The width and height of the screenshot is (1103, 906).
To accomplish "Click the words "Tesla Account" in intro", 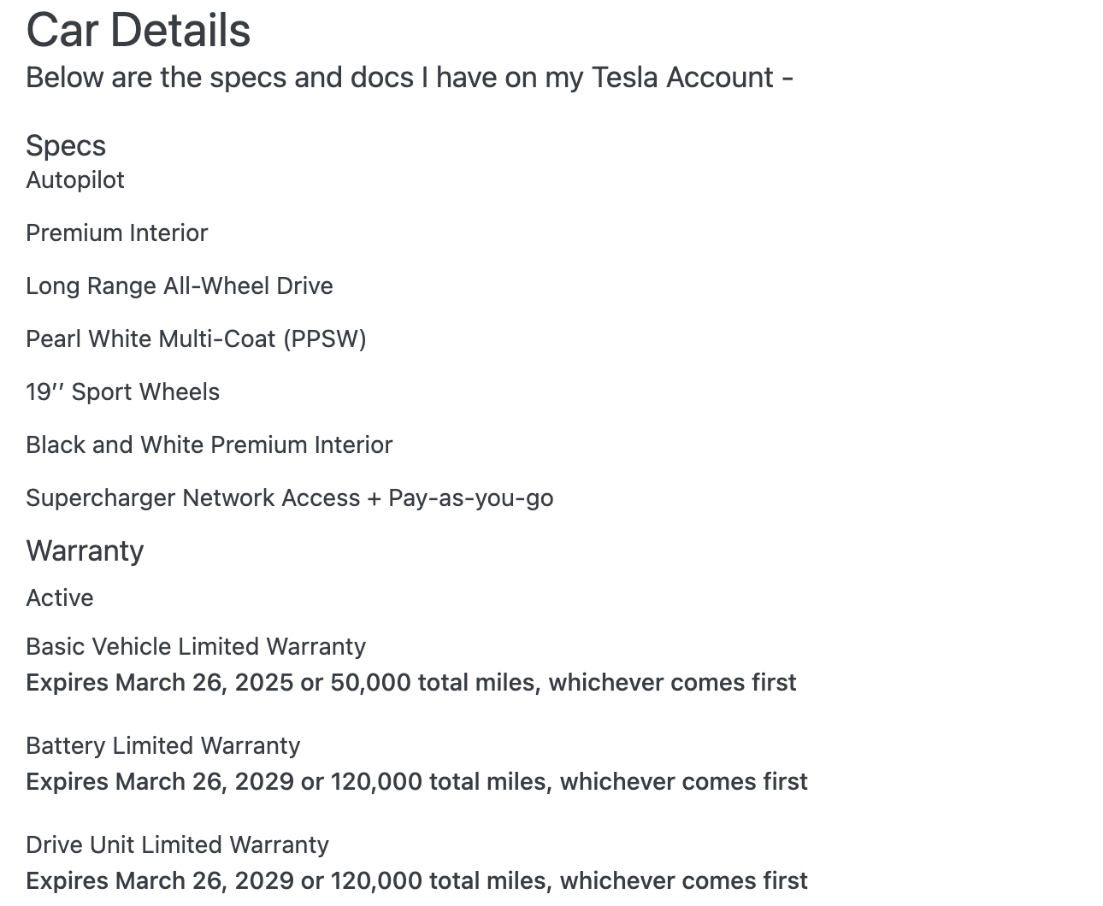I will 682,78.
